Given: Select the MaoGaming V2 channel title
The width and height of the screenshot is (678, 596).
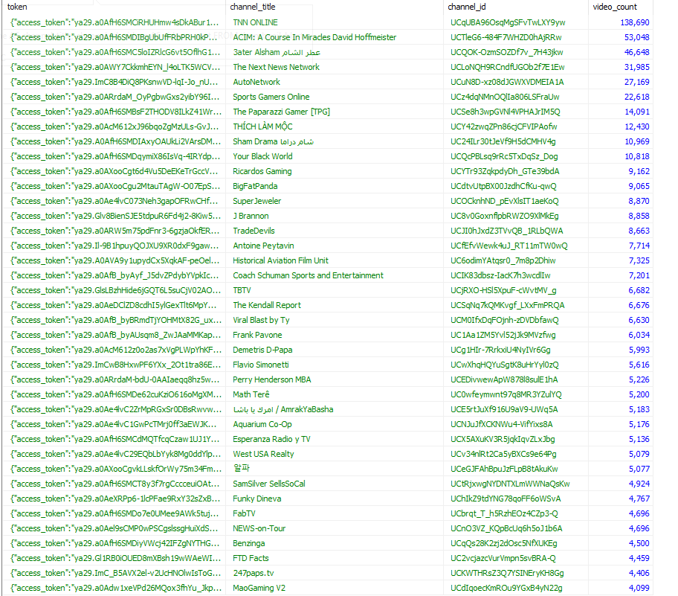Looking at the screenshot, I should pyautogui.click(x=259, y=589).
